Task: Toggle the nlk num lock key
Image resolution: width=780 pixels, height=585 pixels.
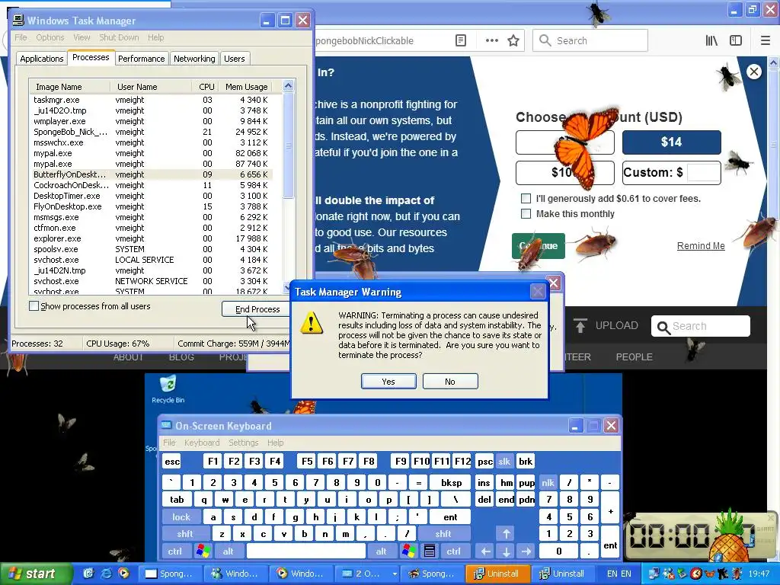Action: click(x=548, y=483)
